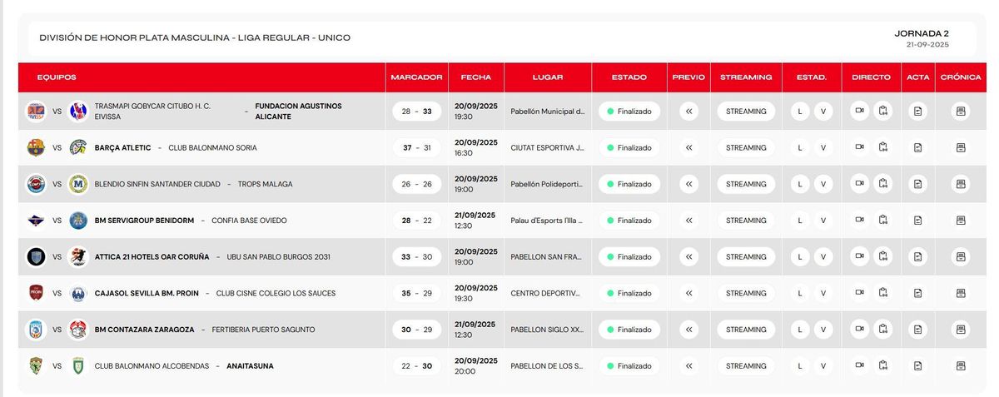This screenshot has width=999, height=397.
Task: Click team name CONFIA BASE OVIEDO
Action: pos(249,221)
